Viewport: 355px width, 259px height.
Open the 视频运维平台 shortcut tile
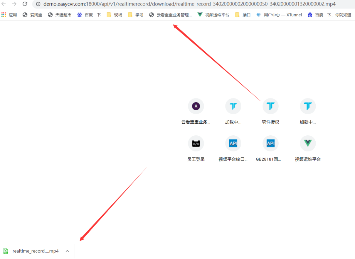(x=308, y=143)
